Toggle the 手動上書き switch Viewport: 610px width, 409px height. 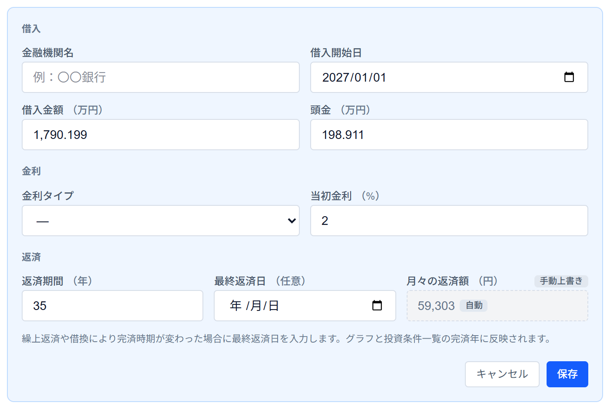click(561, 281)
